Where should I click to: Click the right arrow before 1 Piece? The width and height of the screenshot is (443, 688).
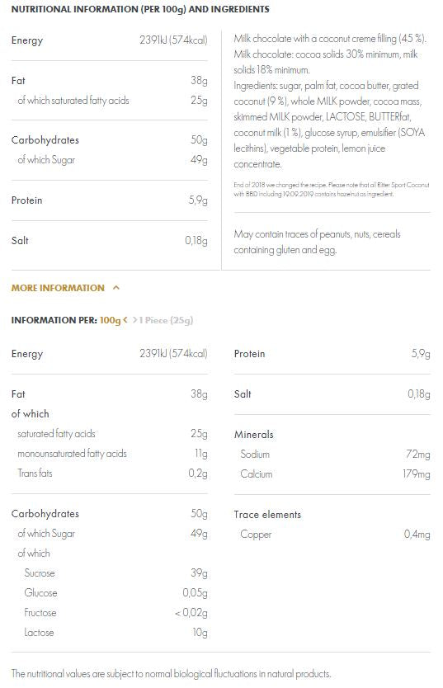coord(134,320)
